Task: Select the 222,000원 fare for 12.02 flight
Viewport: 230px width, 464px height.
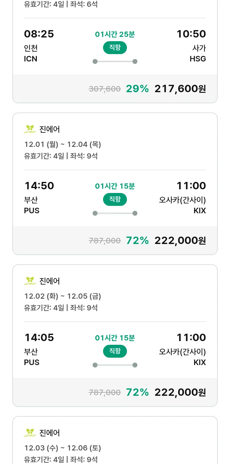Action: [x=180, y=392]
